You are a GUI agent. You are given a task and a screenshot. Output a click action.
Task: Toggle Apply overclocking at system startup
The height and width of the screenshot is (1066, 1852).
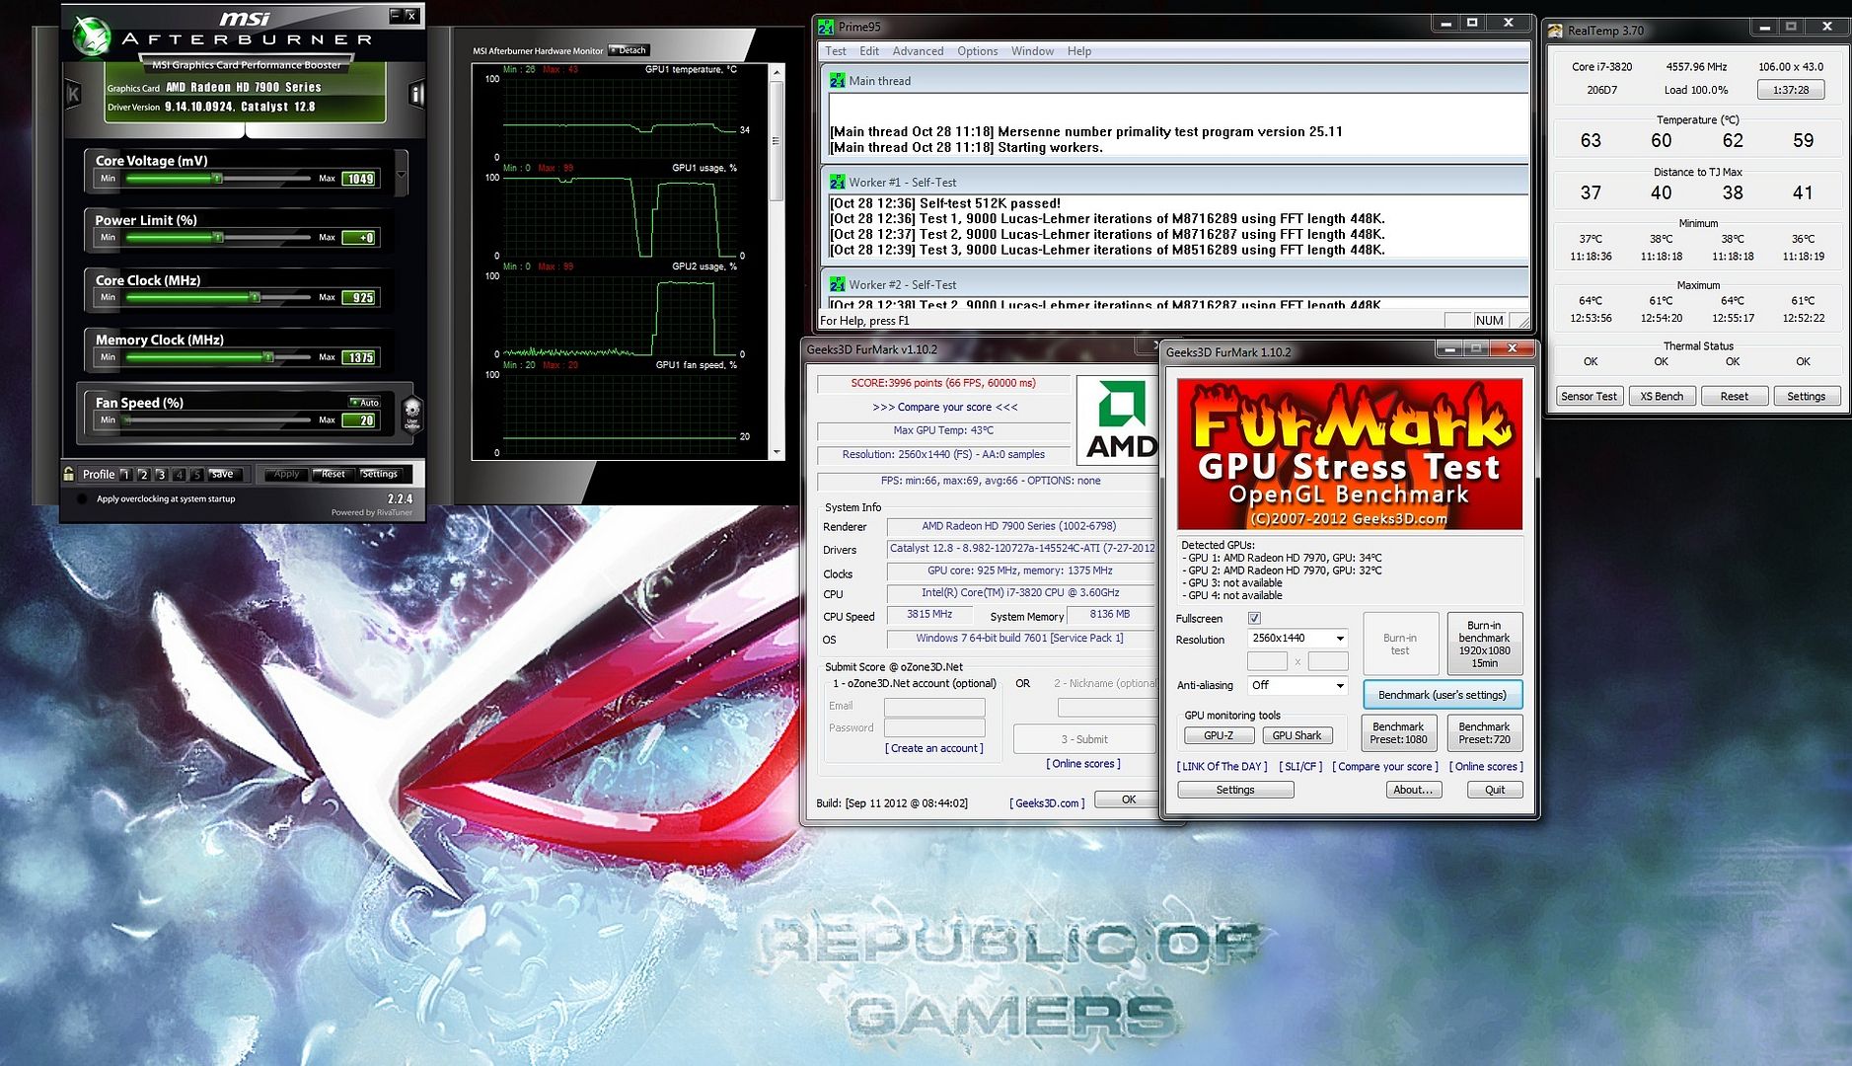coord(83,498)
